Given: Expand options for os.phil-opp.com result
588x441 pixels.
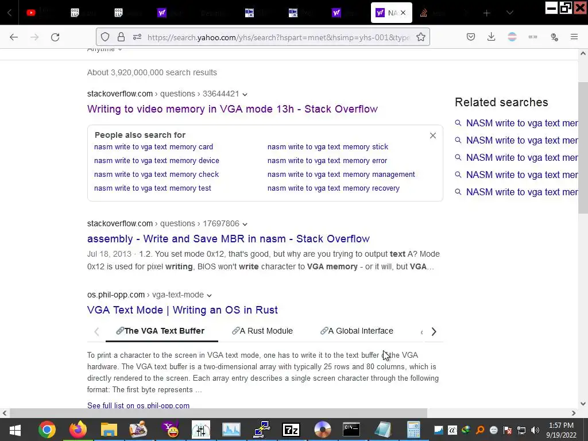Looking at the screenshot, I should click(x=209, y=295).
